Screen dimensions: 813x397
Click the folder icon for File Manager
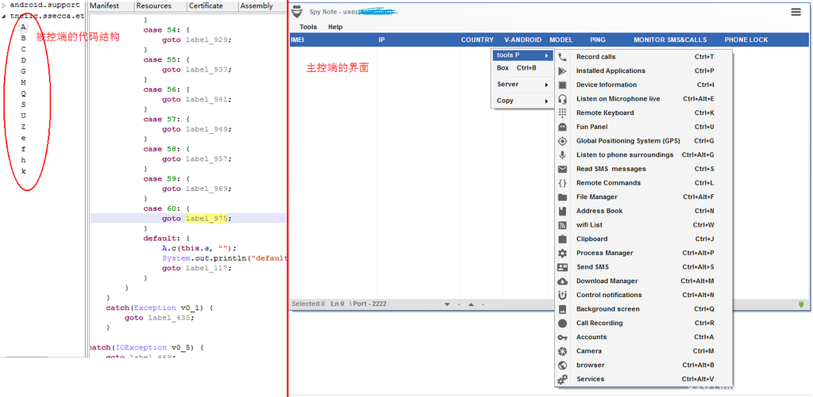pyautogui.click(x=562, y=197)
